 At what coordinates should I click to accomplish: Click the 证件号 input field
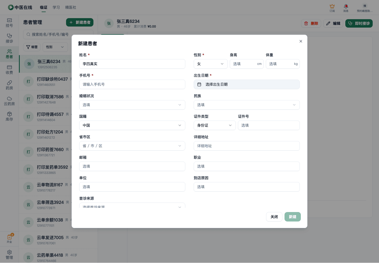coord(269,125)
